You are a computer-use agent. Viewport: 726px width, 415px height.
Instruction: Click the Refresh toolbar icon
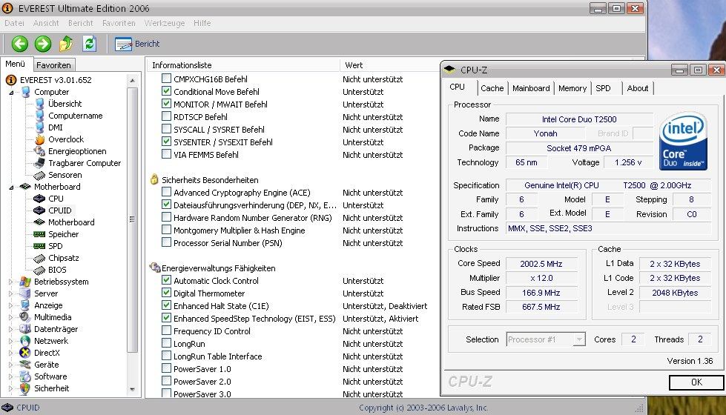90,44
